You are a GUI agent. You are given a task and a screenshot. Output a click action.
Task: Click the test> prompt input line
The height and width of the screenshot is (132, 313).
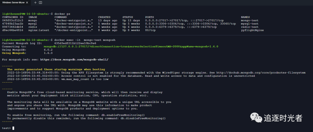(x=8, y=128)
